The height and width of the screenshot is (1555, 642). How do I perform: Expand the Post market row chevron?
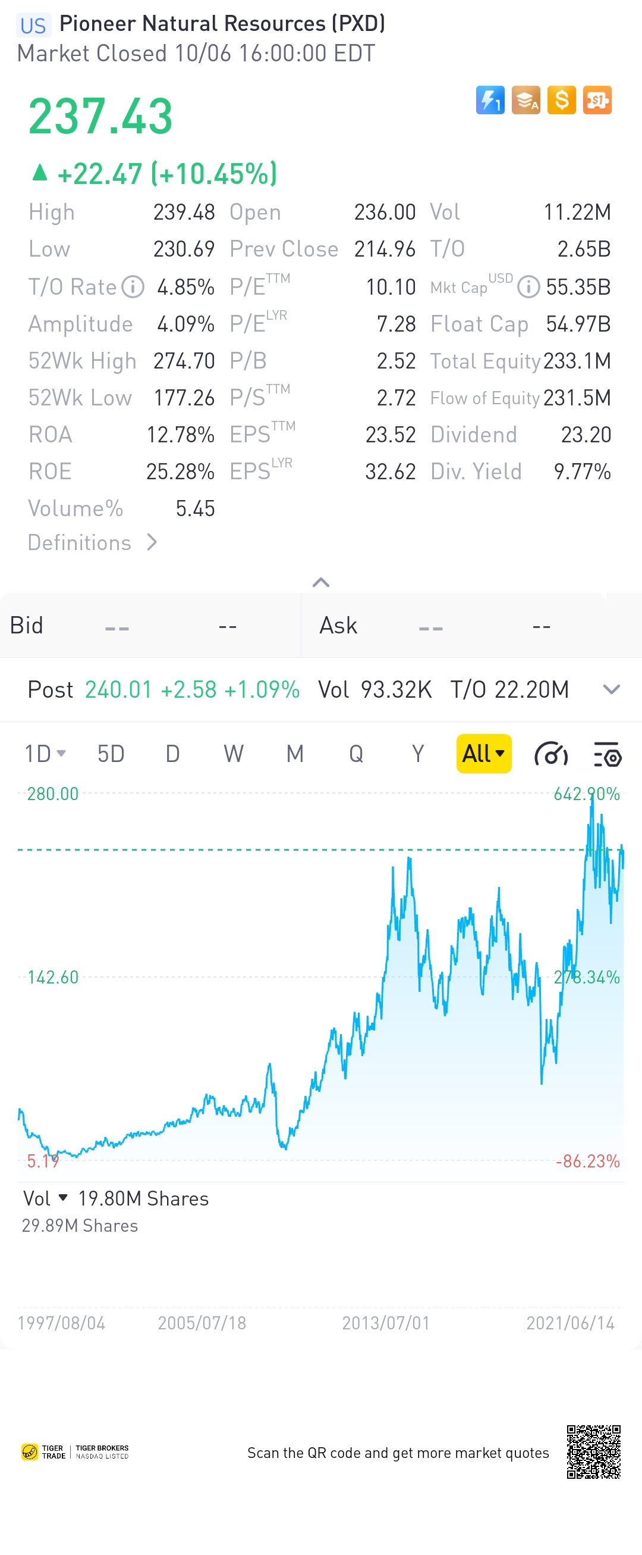[x=611, y=689]
